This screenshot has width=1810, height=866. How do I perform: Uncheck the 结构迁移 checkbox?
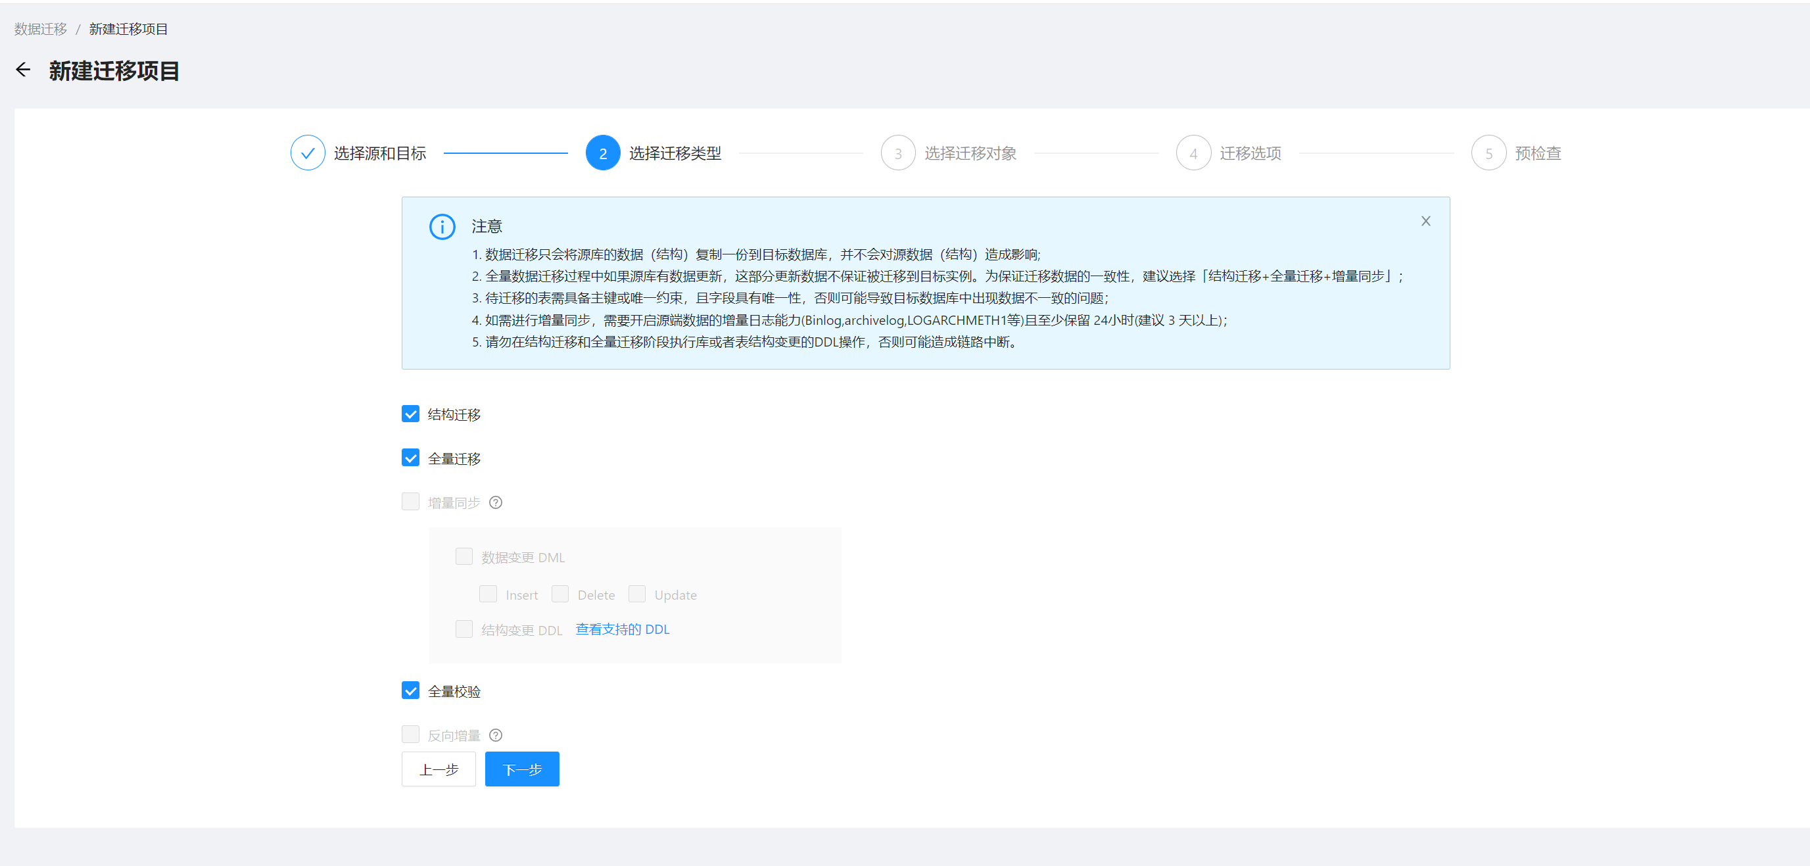coord(410,414)
